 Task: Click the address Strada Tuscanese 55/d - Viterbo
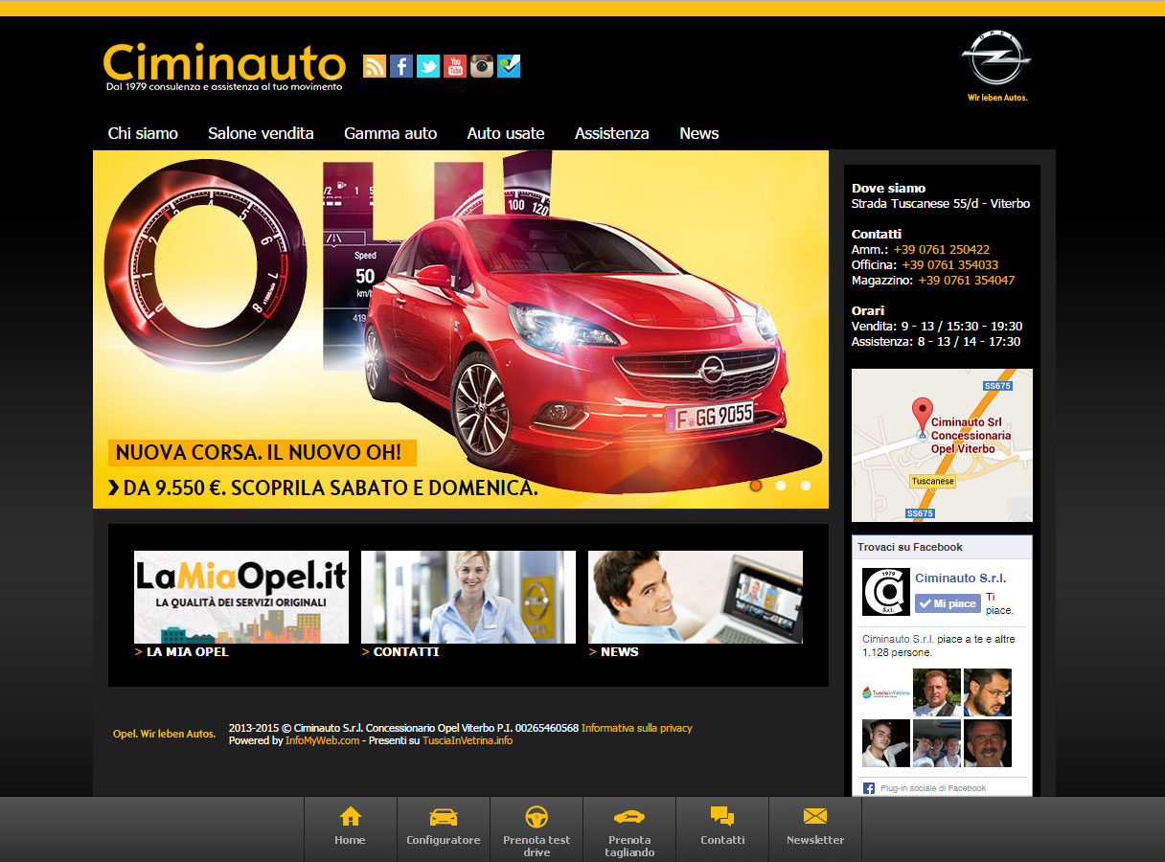[x=941, y=203]
